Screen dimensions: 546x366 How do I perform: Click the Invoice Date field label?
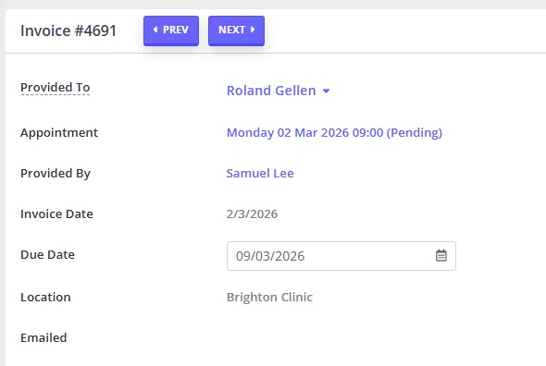[56, 214]
